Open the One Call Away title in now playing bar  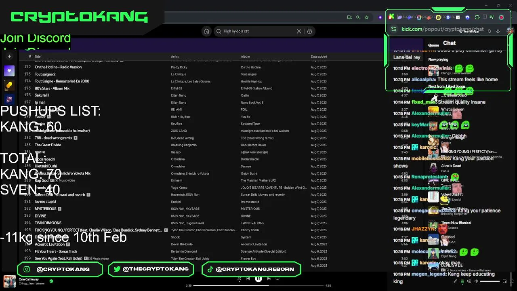(x=29, y=279)
